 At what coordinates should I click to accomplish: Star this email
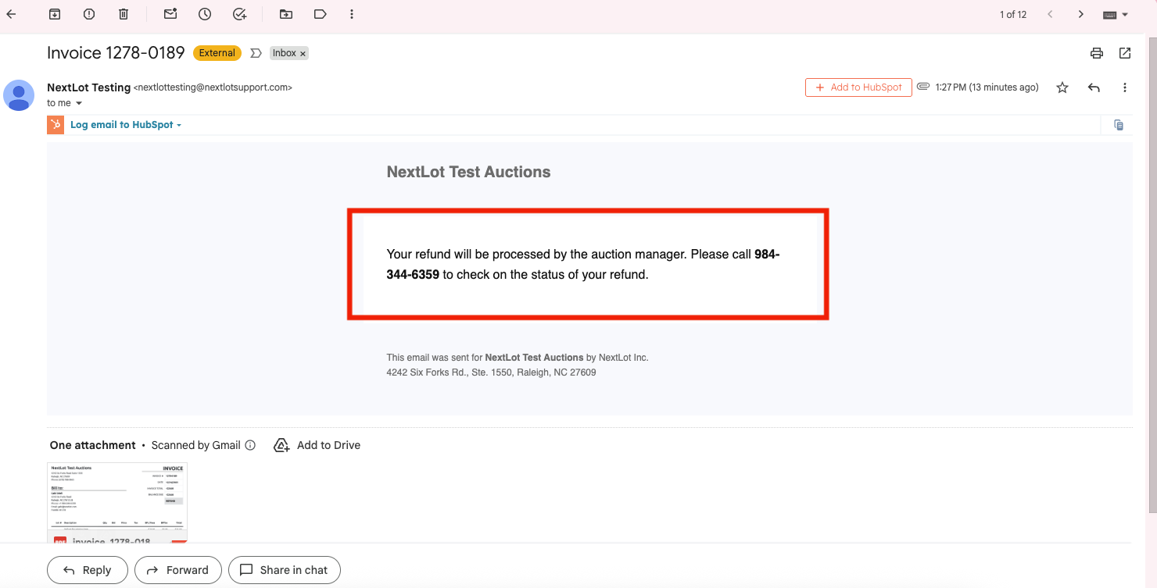[x=1062, y=87]
